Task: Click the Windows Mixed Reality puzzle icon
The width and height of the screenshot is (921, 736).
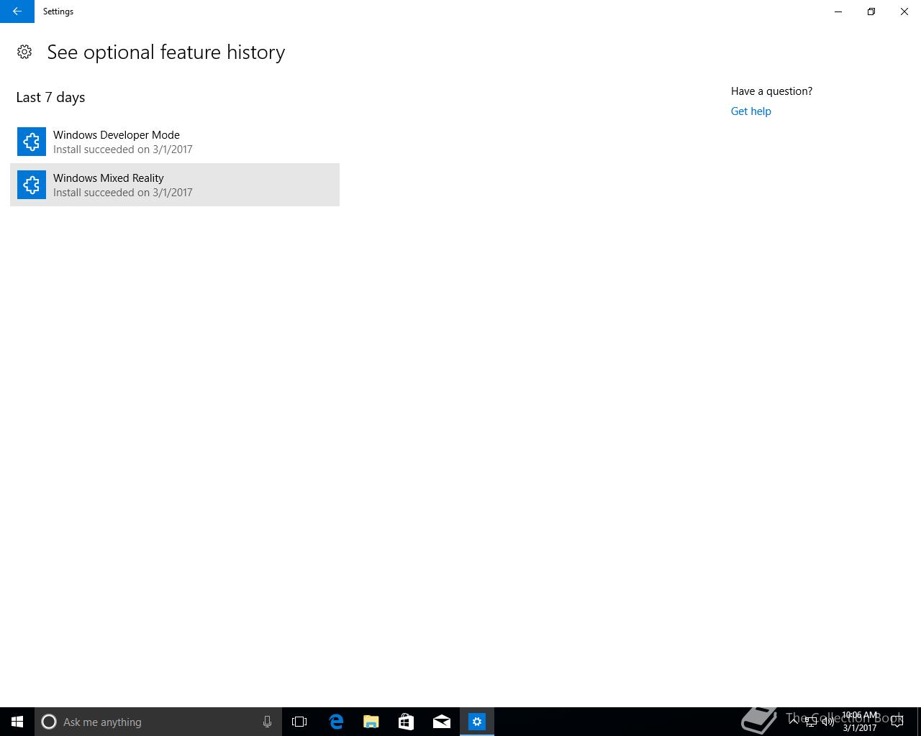Action: (x=32, y=185)
